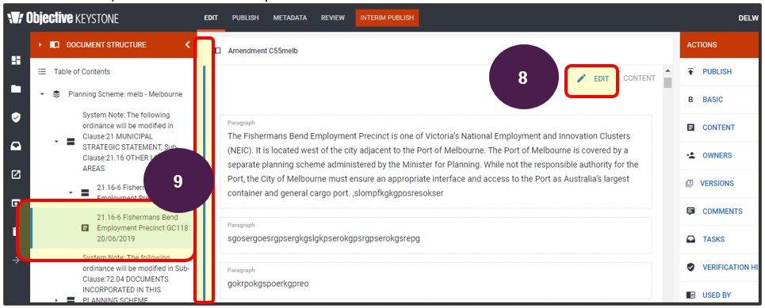Click the pencil Edit icon
This screenshot has height=308, width=765.
pyautogui.click(x=581, y=78)
